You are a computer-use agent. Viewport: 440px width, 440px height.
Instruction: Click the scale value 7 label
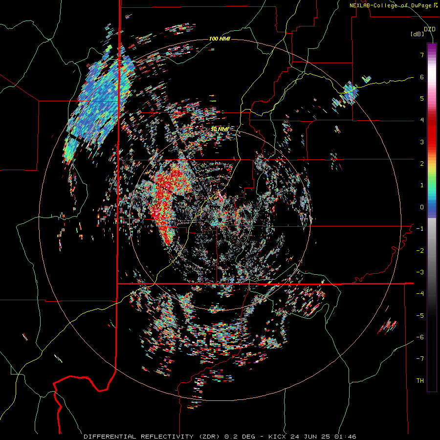422,55
